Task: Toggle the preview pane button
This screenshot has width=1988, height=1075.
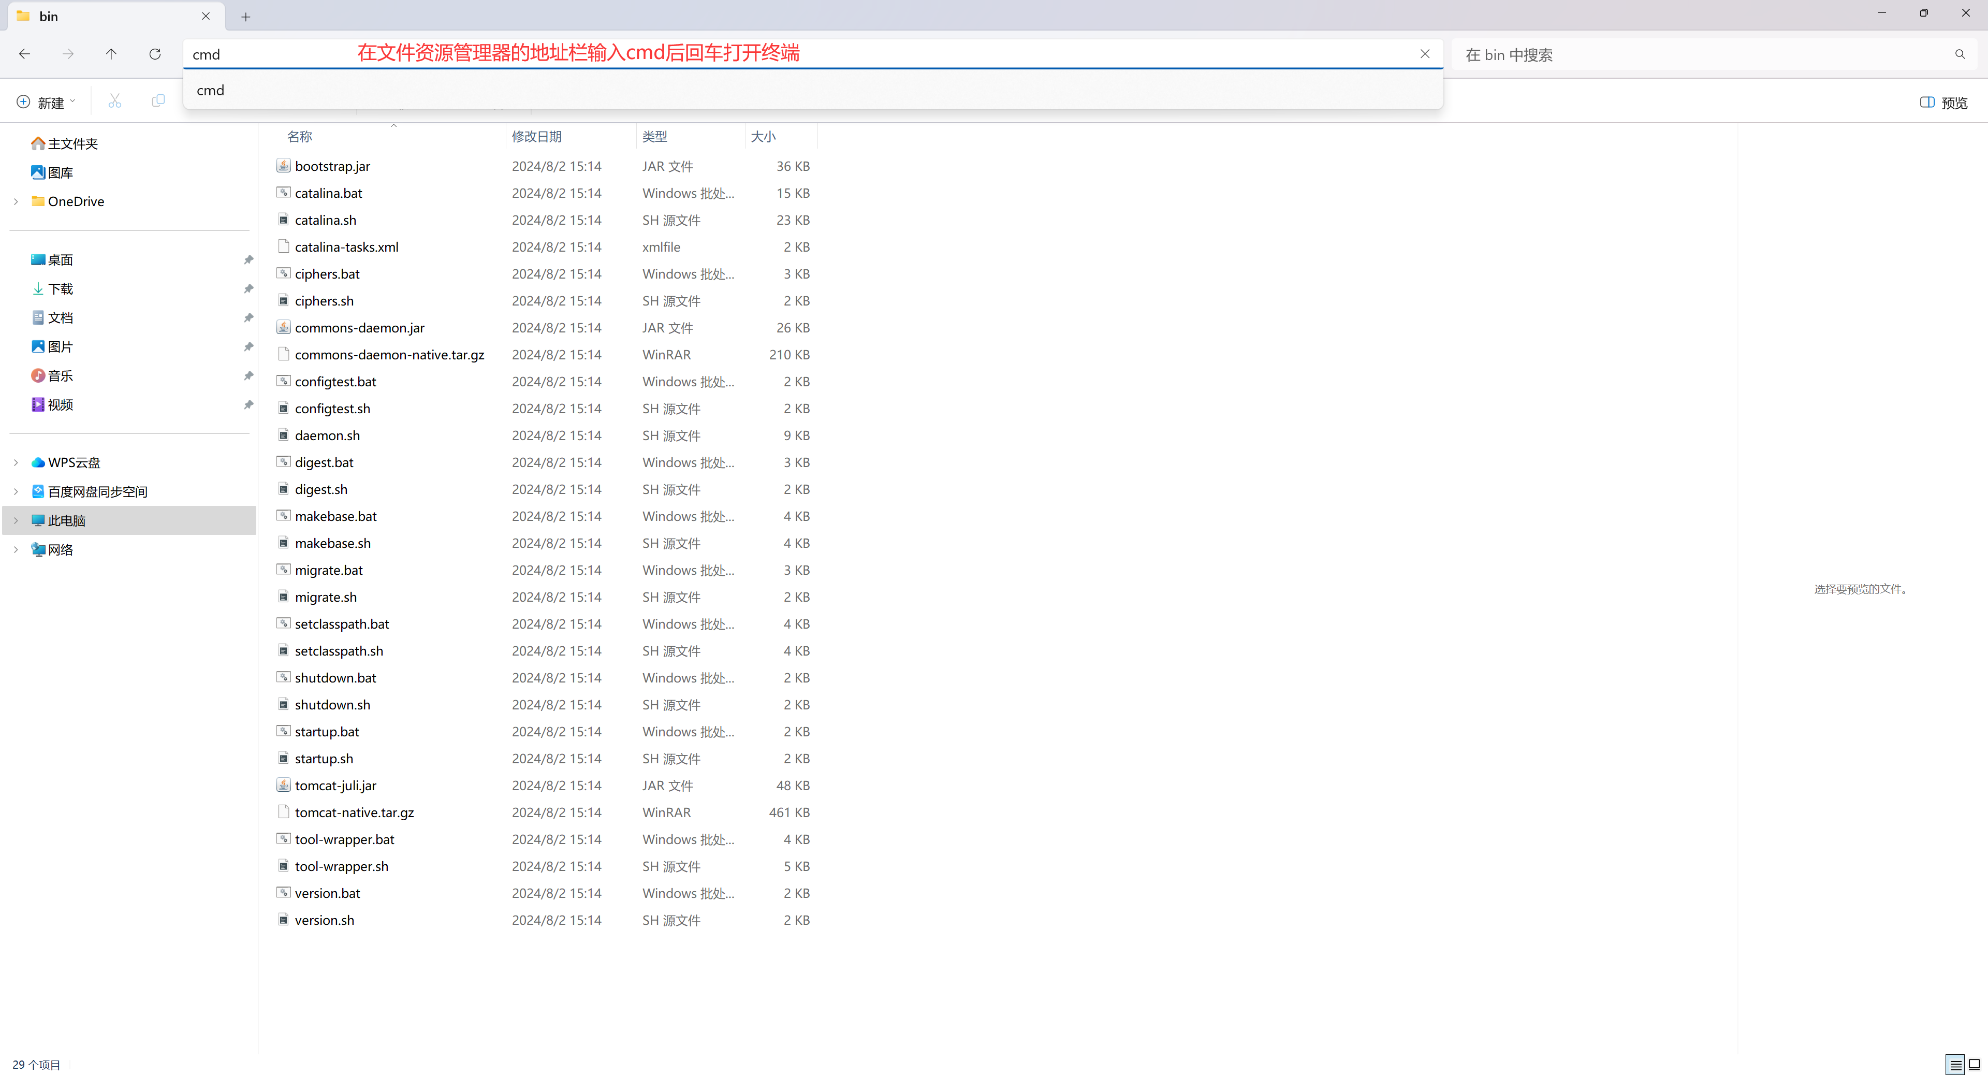Action: tap(1943, 103)
